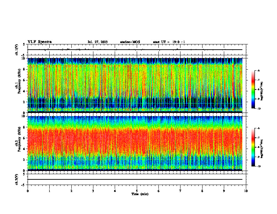Viewport: 277px width, 214px height.
Task: Click the time axis tick label '5'
Action: (137, 191)
